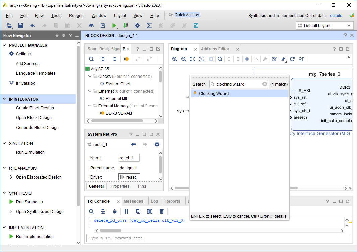The image size is (357, 252).
Task: Clear the Tcl Console with trash icon
Action: (x=162, y=211)
